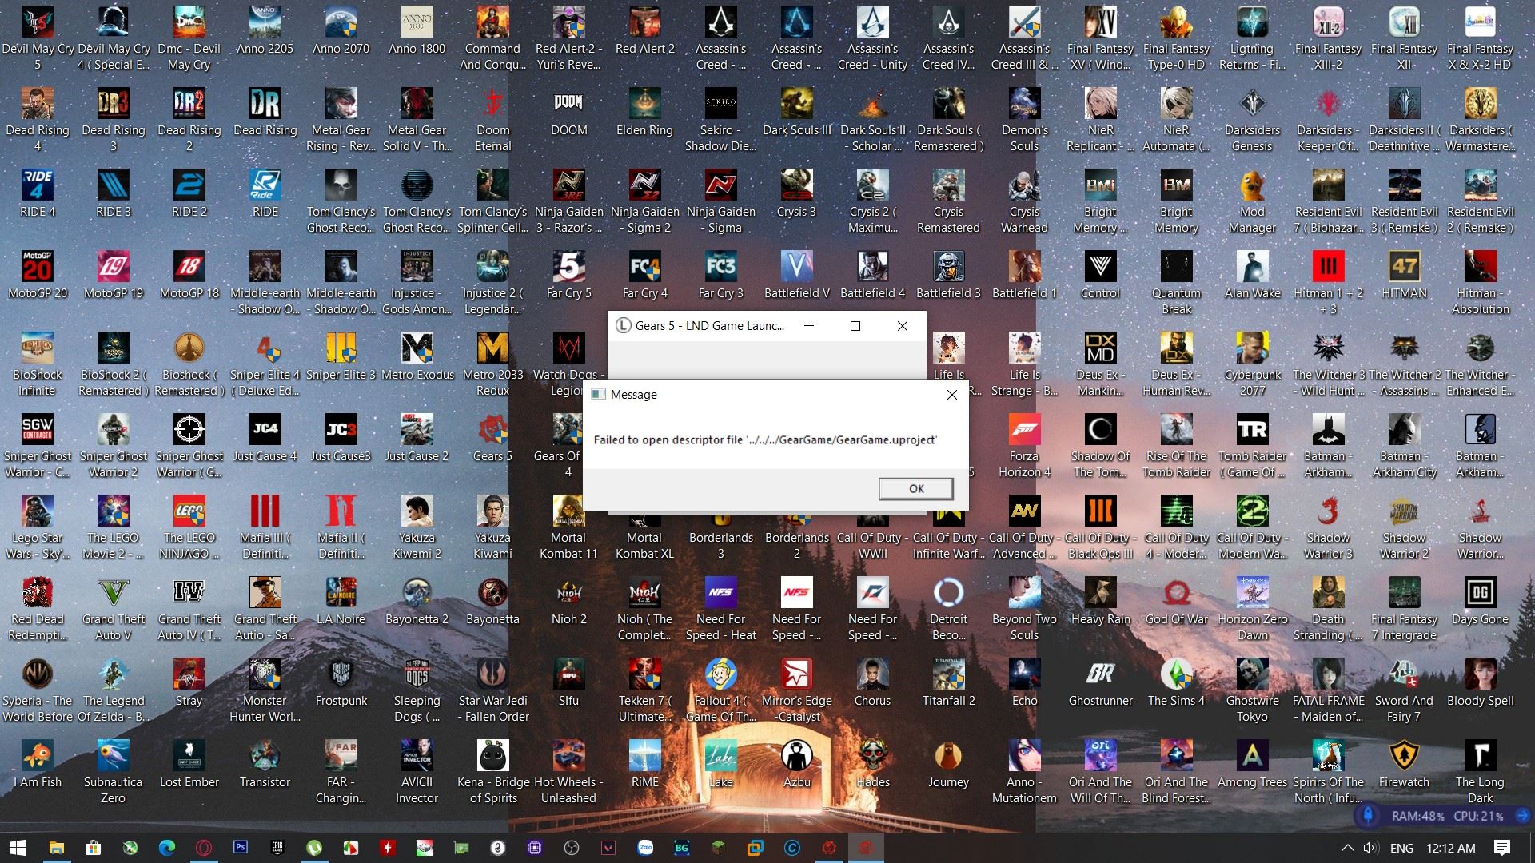
Task: Open the Windows Start menu
Action: [17, 847]
